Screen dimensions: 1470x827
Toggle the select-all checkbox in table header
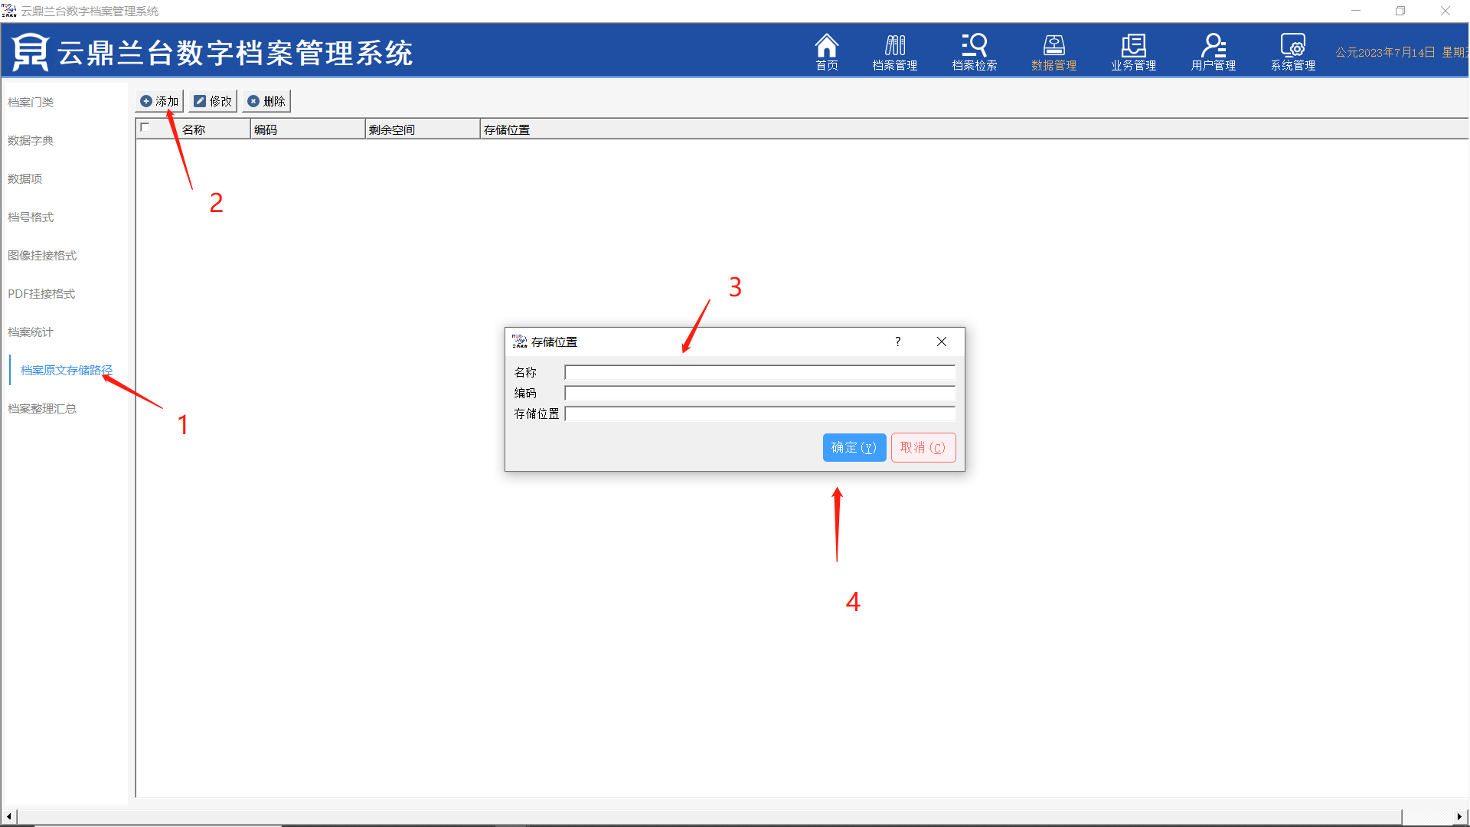click(x=145, y=128)
